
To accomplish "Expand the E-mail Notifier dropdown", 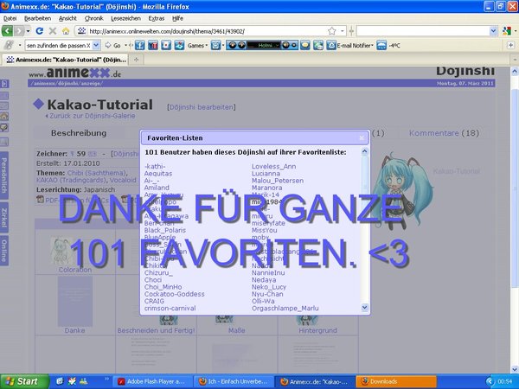I will coord(372,45).
